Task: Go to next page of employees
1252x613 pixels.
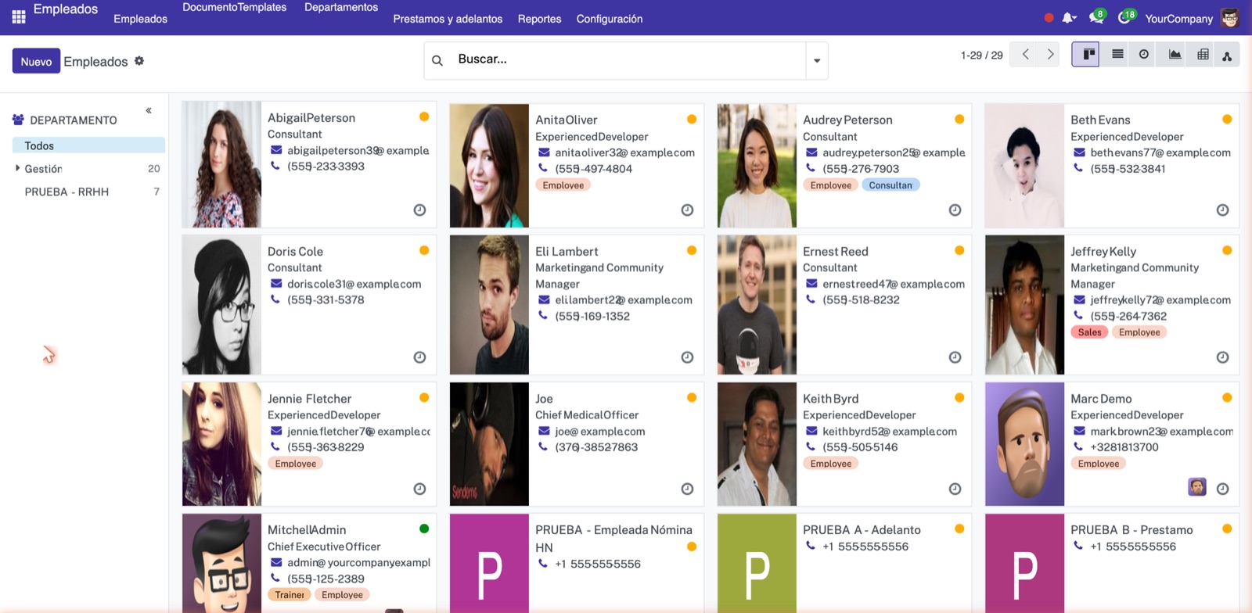Action: pos(1051,54)
